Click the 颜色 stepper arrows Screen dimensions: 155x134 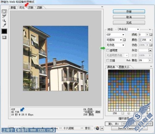point(140,40)
